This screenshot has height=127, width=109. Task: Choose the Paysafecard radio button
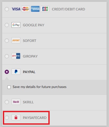point(7,118)
